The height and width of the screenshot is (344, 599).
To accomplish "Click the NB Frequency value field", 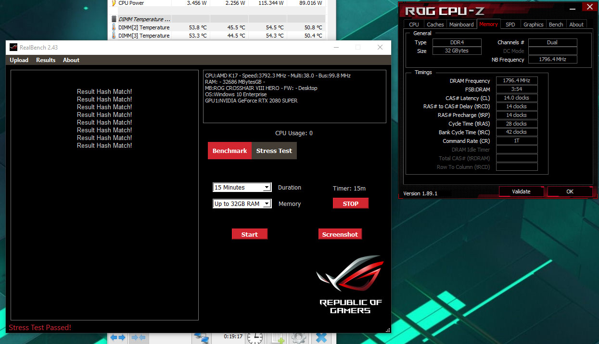I will 552,60.
